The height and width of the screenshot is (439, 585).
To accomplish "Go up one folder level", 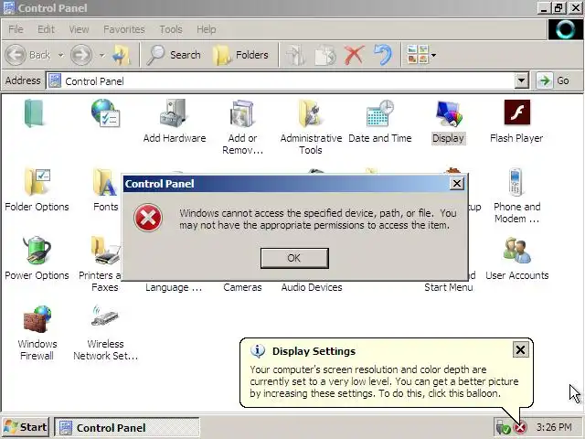I will (x=122, y=55).
